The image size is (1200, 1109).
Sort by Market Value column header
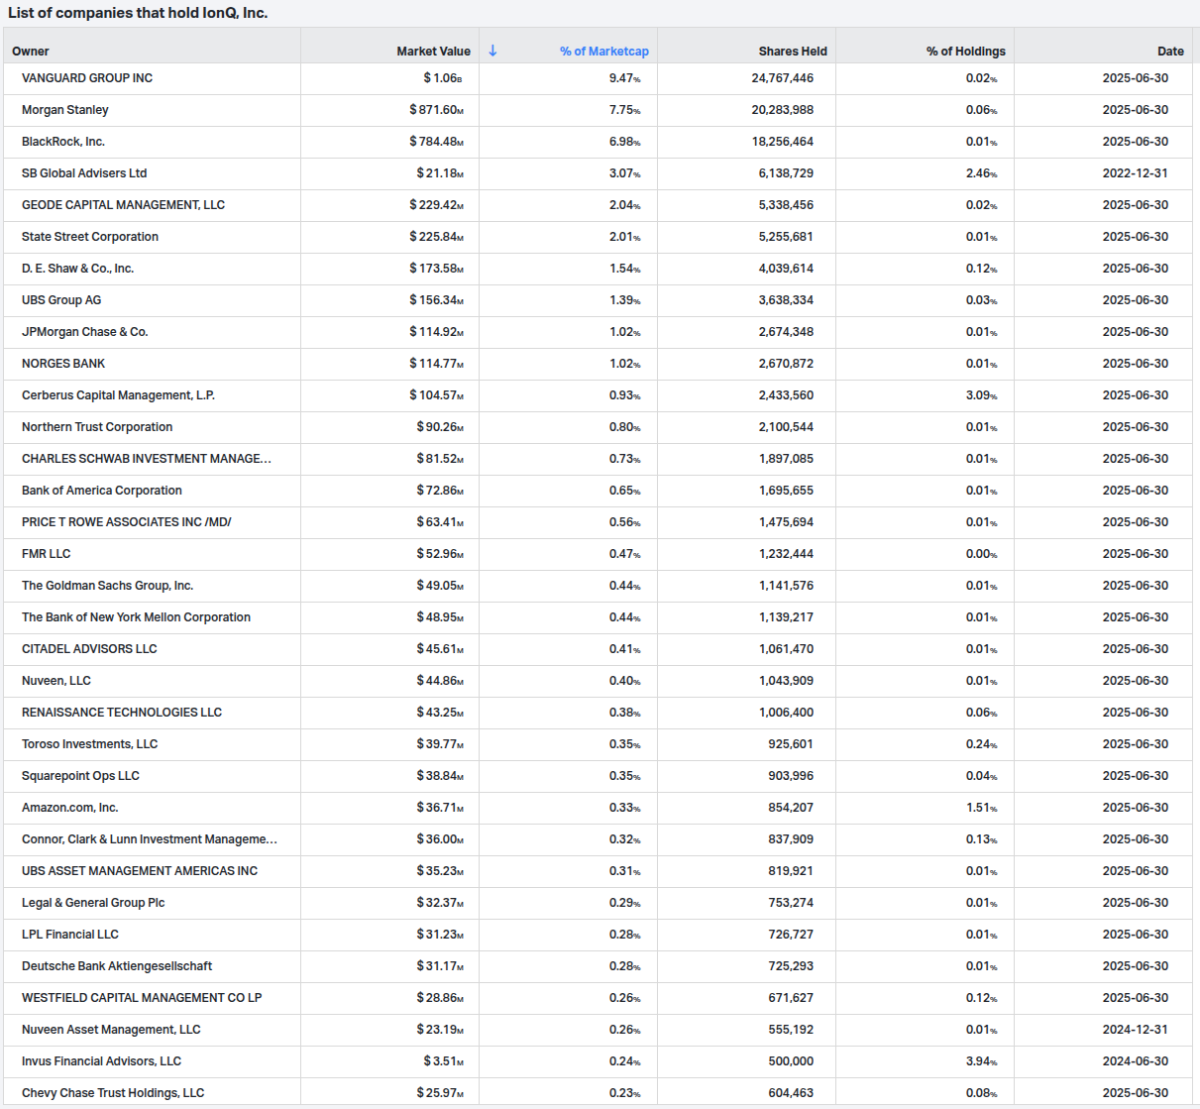pyautogui.click(x=433, y=52)
